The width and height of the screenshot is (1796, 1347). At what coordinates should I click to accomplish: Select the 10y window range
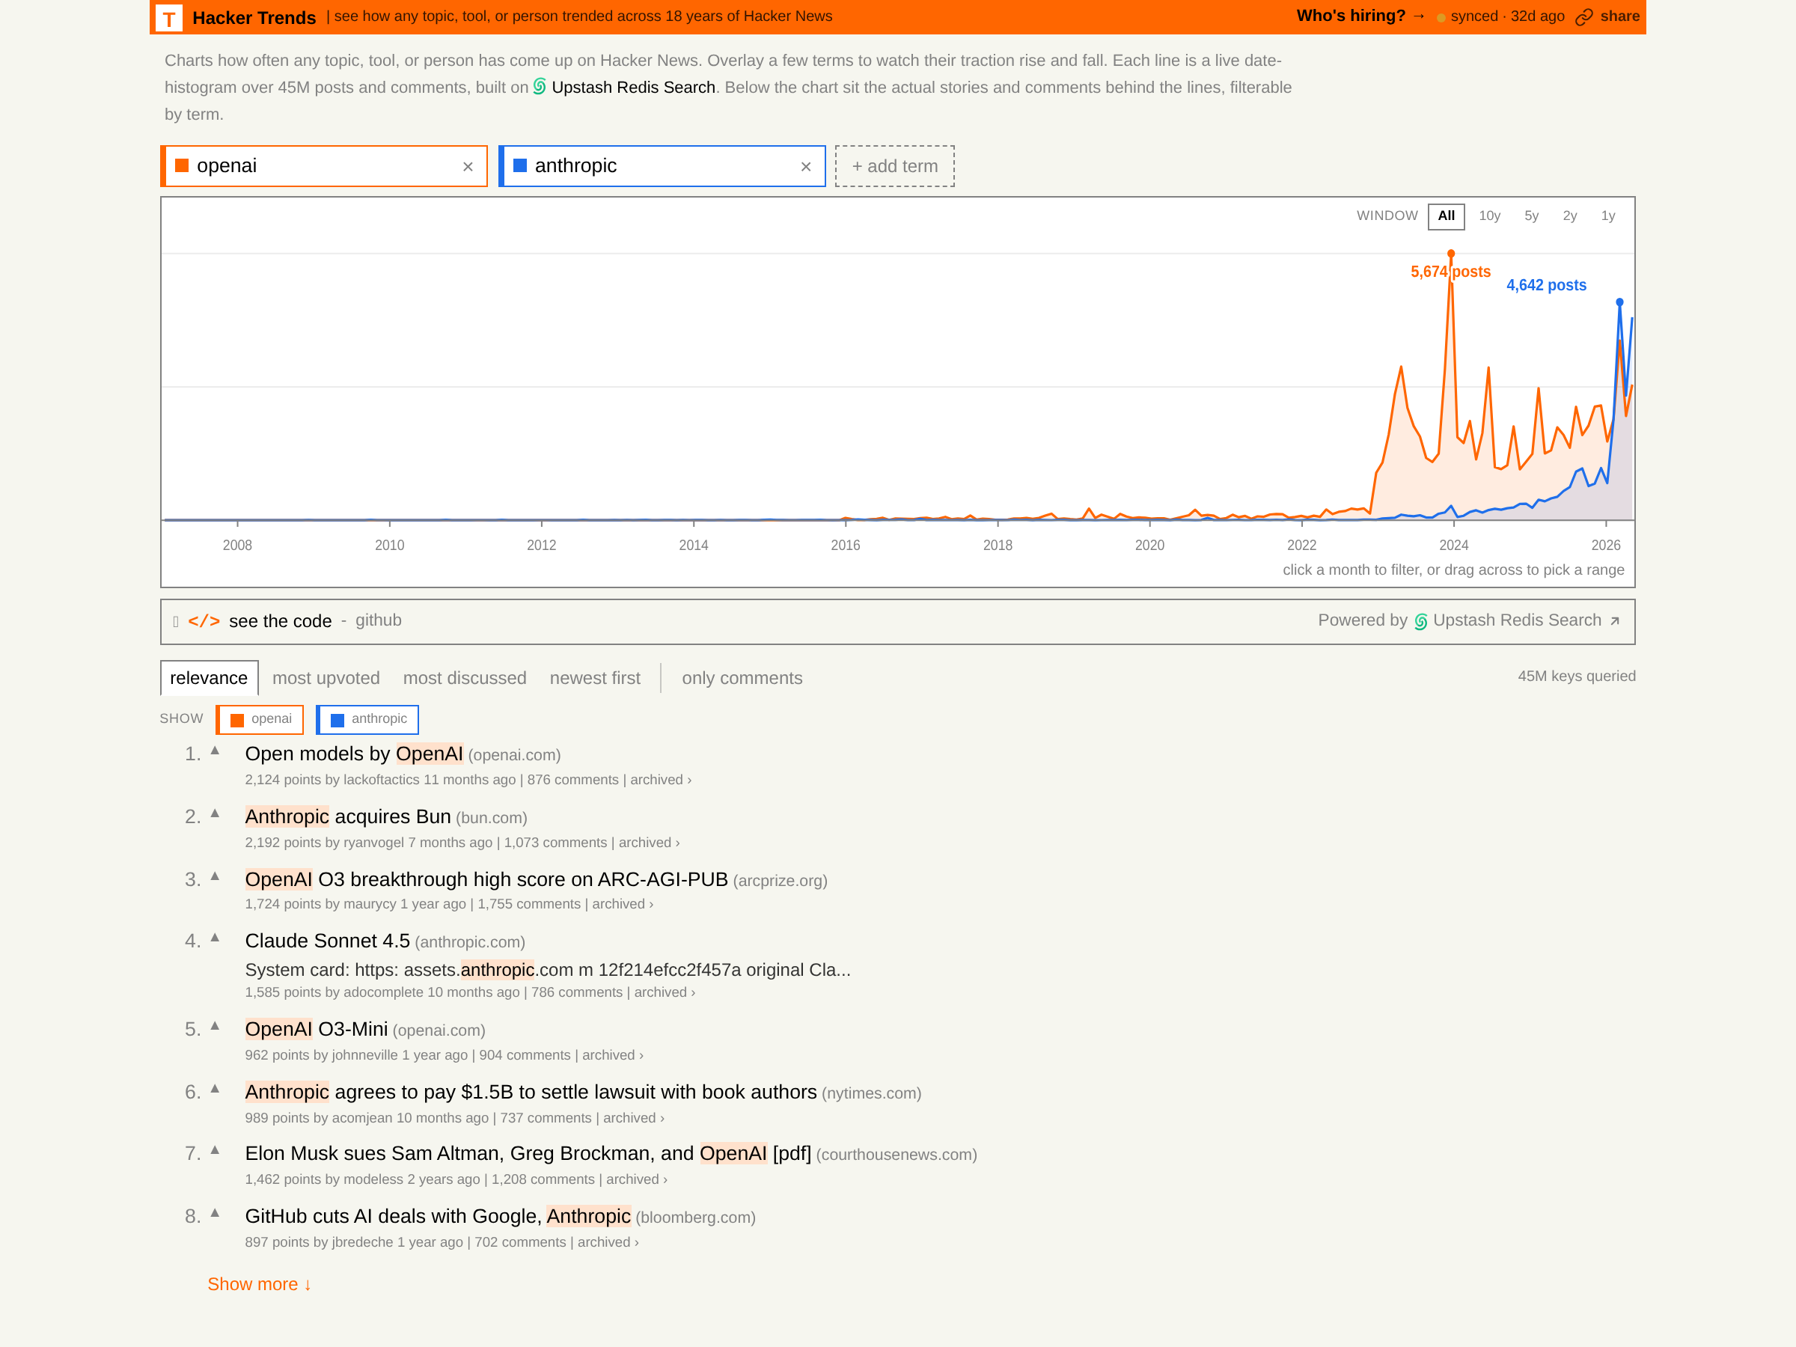[1489, 216]
